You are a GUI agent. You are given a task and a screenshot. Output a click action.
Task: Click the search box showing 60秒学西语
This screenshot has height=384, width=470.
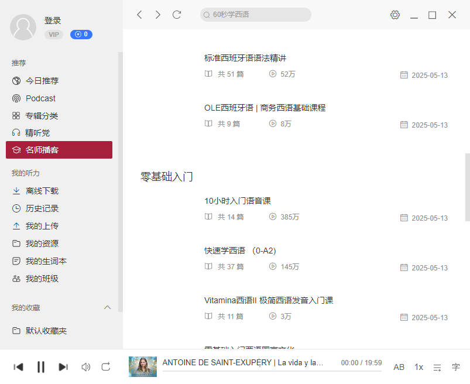256,15
